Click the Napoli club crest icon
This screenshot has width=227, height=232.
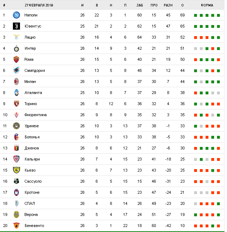(x=16, y=15)
